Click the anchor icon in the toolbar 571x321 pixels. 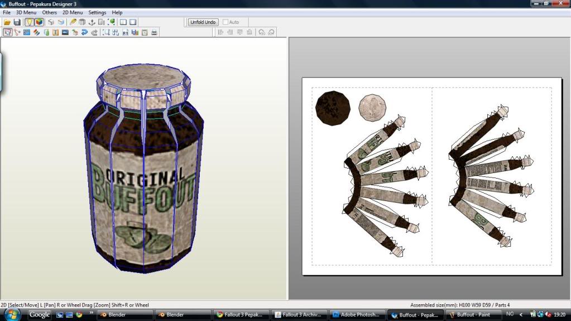(x=92, y=22)
